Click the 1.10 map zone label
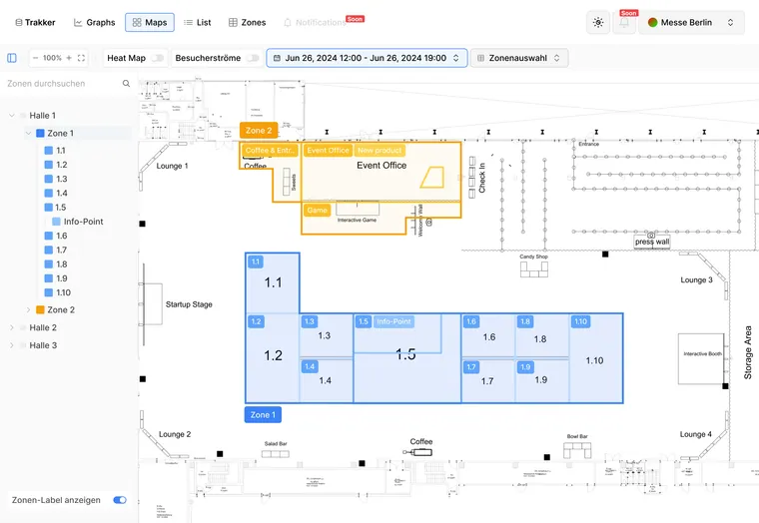 click(x=580, y=321)
